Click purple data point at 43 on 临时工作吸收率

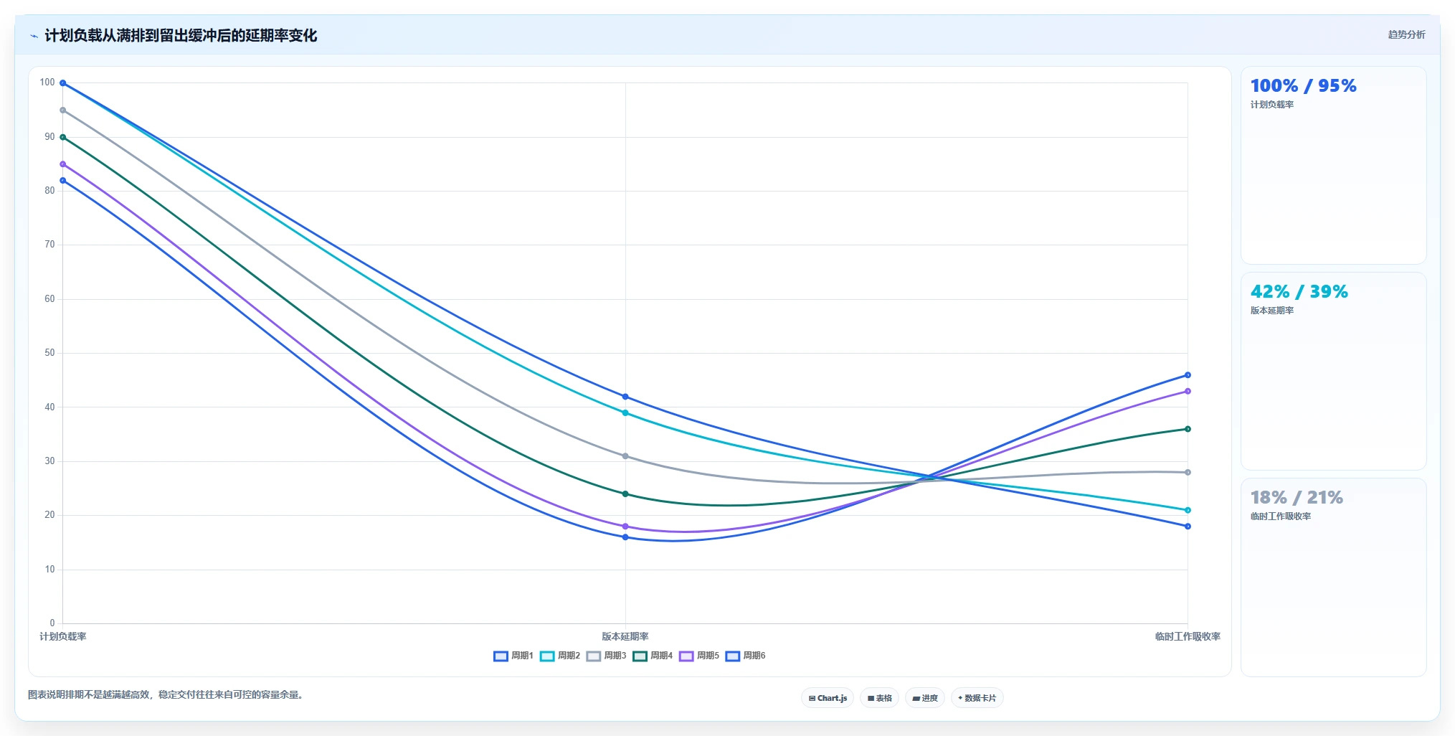[x=1188, y=392]
